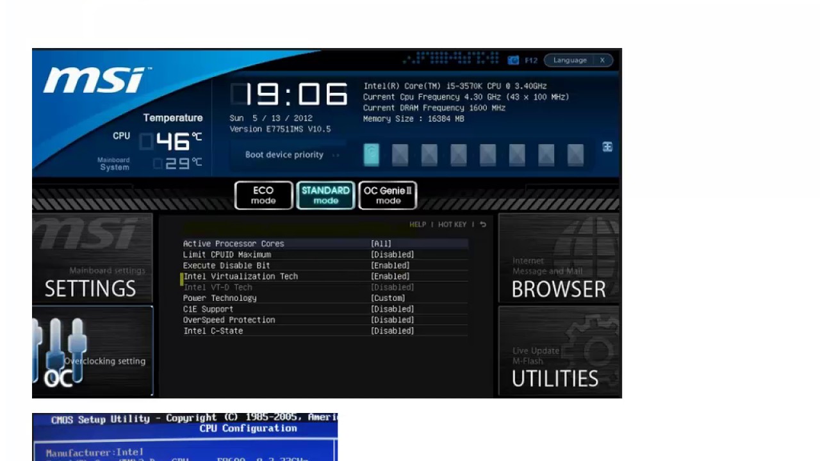
Task: Change C1E Support [Disabled] value
Action: [393, 309]
